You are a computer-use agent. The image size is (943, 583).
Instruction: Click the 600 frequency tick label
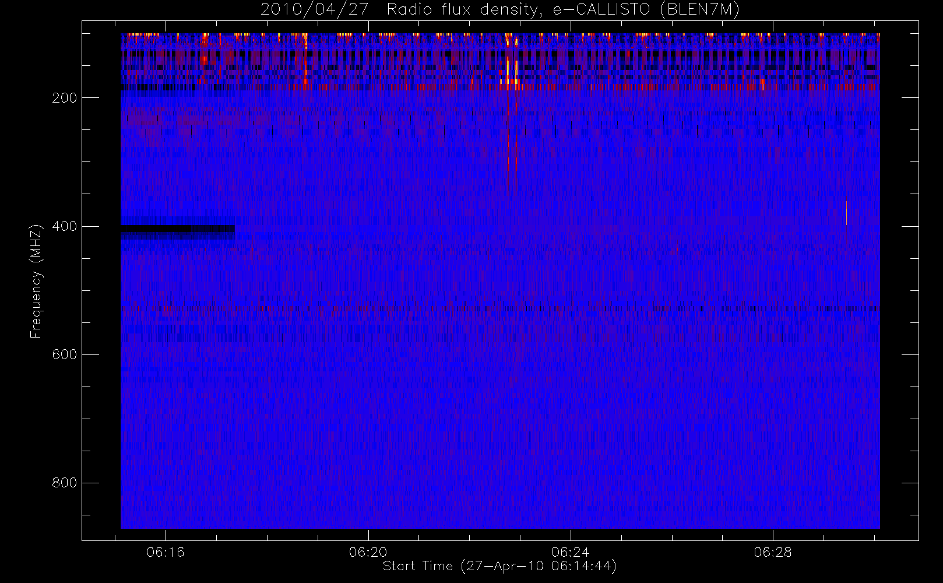pyautogui.click(x=65, y=354)
